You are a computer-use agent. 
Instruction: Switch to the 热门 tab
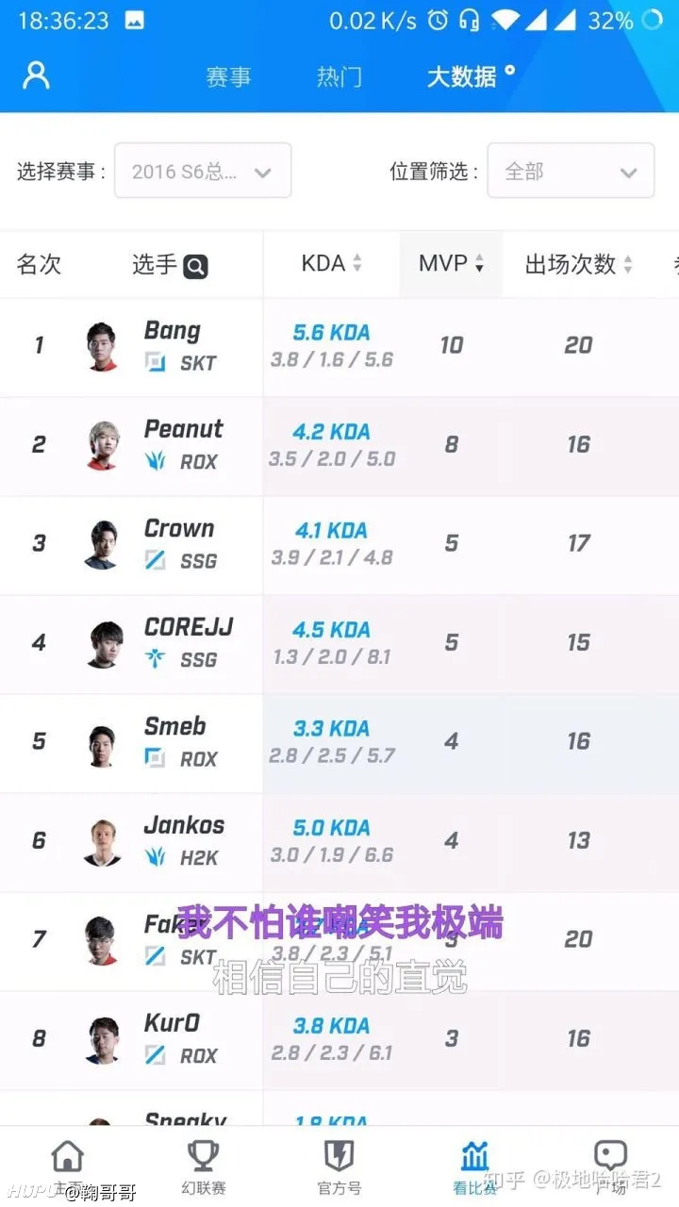tap(339, 77)
